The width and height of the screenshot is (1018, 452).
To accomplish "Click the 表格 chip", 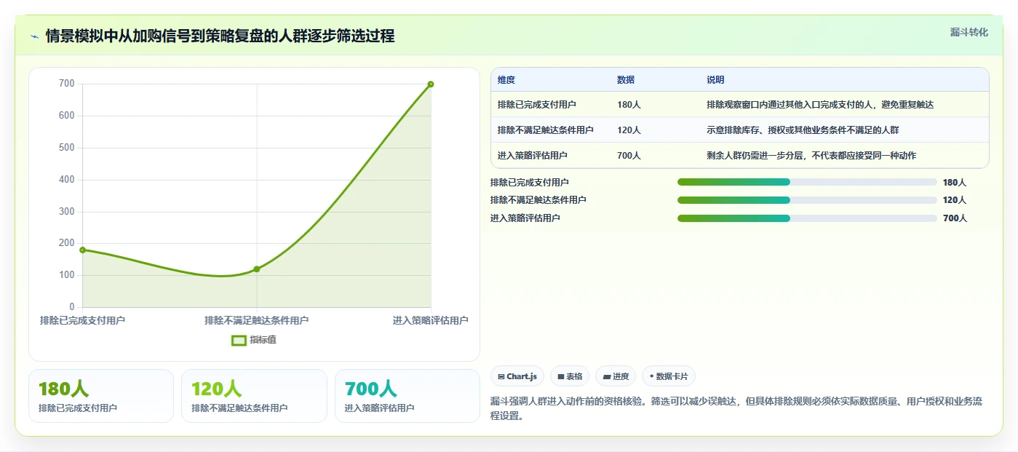I will click(x=570, y=376).
